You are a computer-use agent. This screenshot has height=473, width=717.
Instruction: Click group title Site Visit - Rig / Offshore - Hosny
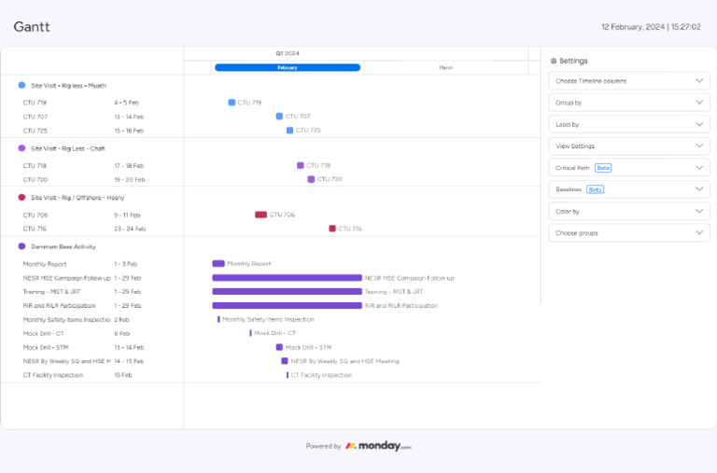[x=77, y=198]
